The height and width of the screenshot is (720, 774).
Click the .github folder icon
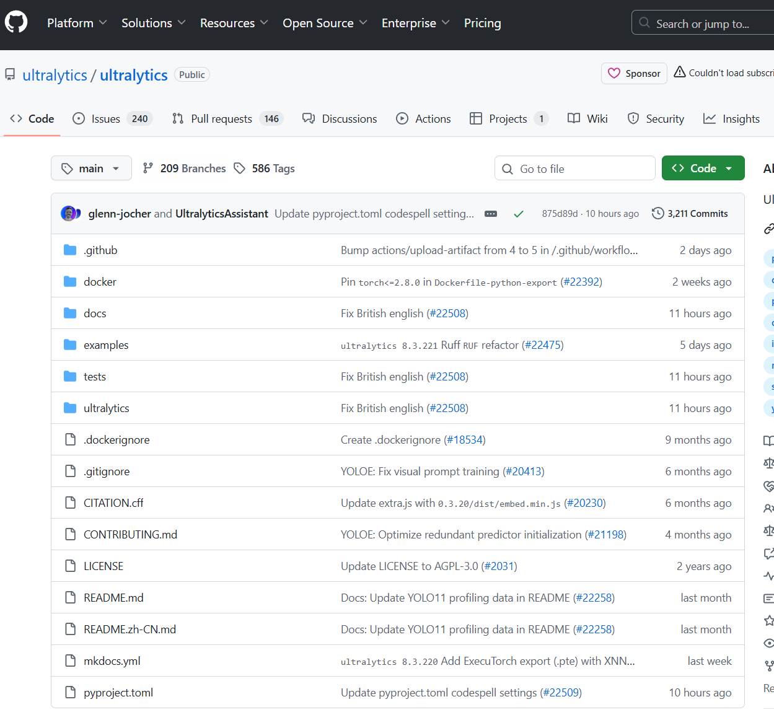(70, 250)
